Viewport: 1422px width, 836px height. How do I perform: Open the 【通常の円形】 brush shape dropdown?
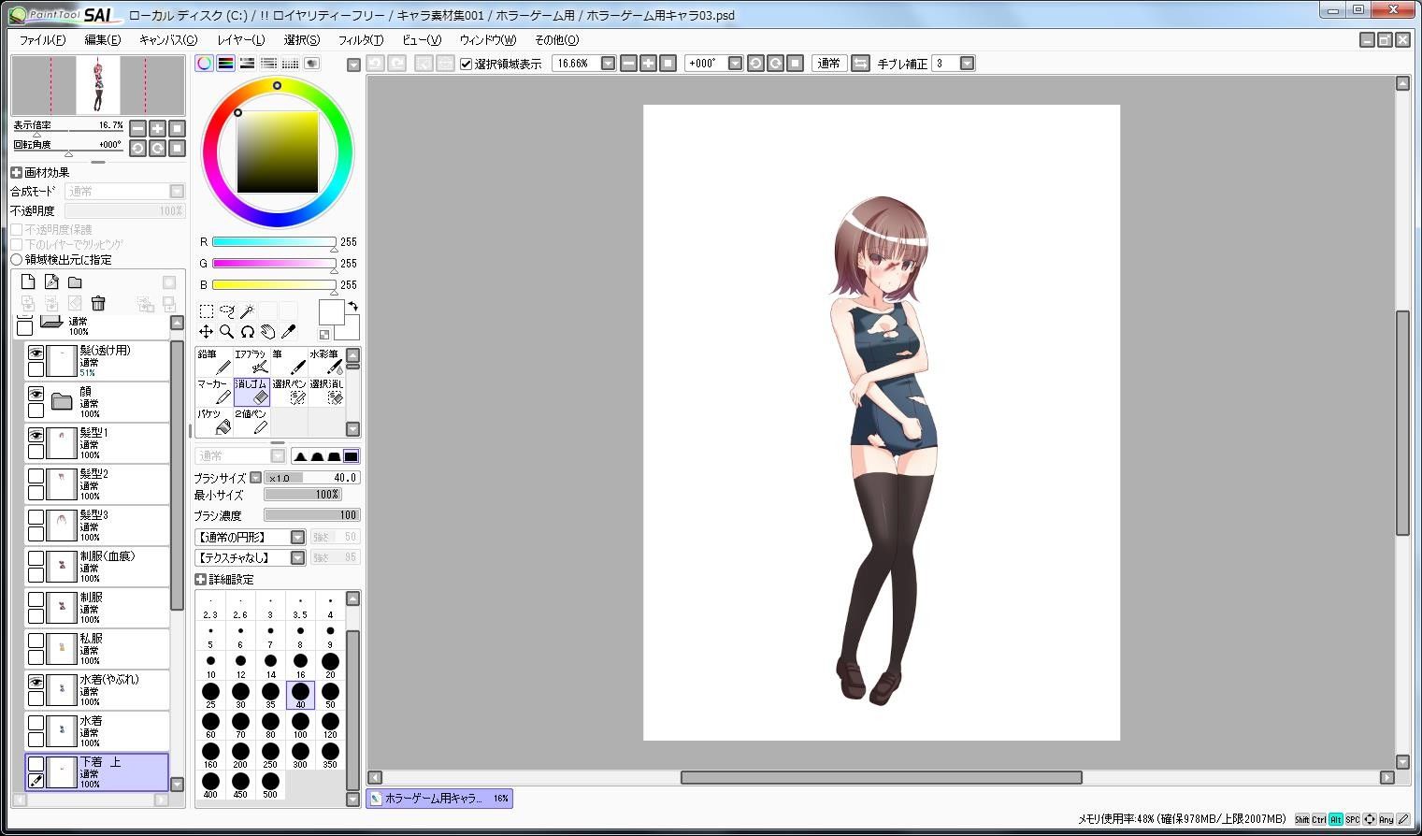tap(297, 538)
